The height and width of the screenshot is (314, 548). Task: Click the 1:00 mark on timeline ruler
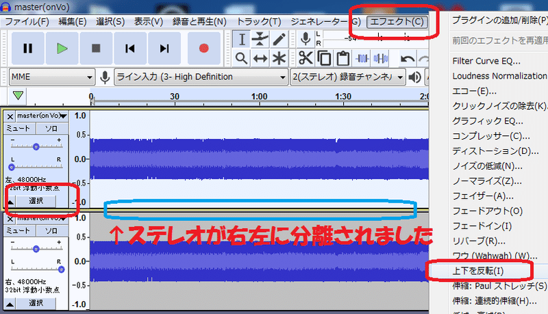pos(260,96)
